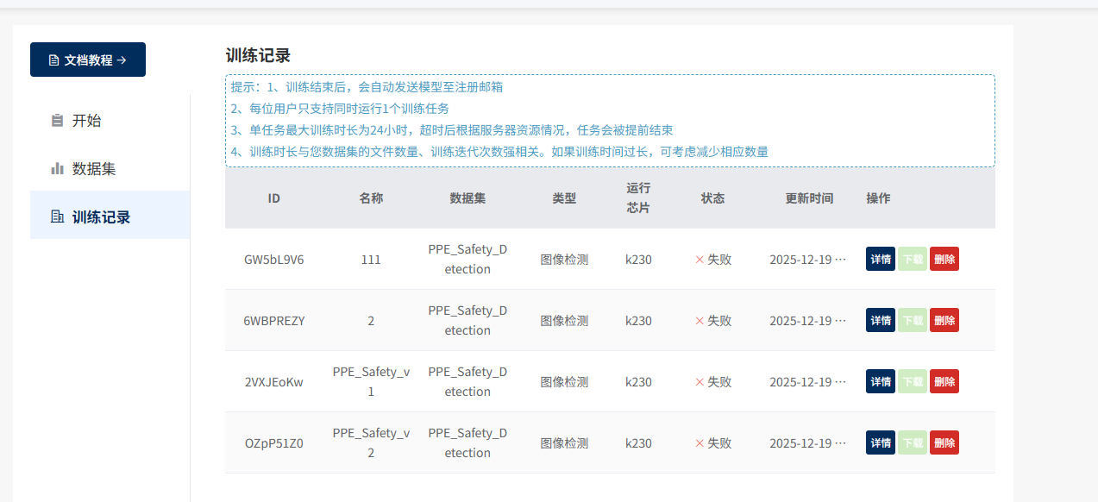The image size is (1098, 502).
Task: Go to the 数据集 sidebar section
Action: (93, 169)
